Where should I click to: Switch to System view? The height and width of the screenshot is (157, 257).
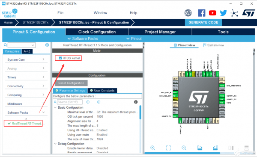pos(214,45)
